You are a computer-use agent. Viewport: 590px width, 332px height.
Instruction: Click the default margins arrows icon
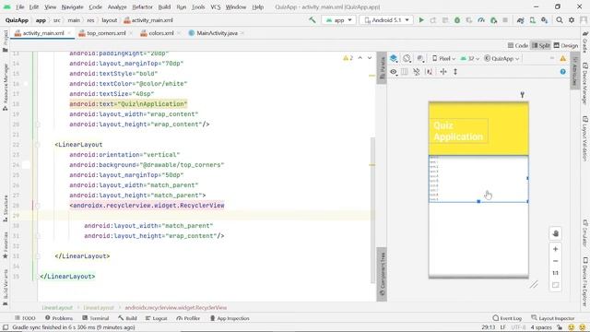pyautogui.click(x=443, y=72)
